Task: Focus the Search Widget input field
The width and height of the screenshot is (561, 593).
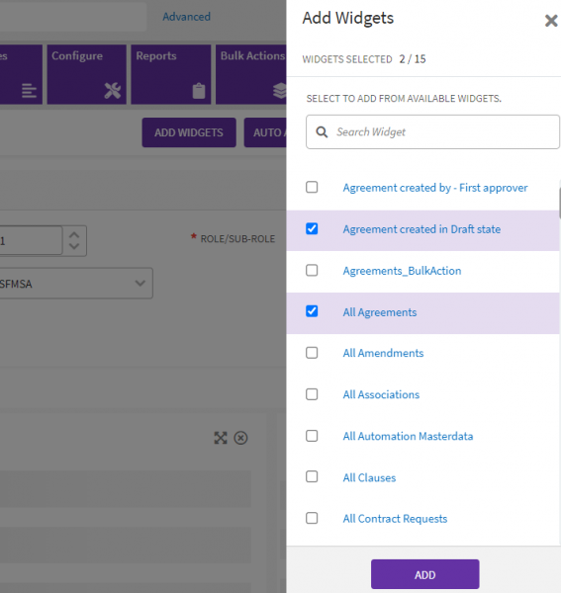Action: coord(432,132)
